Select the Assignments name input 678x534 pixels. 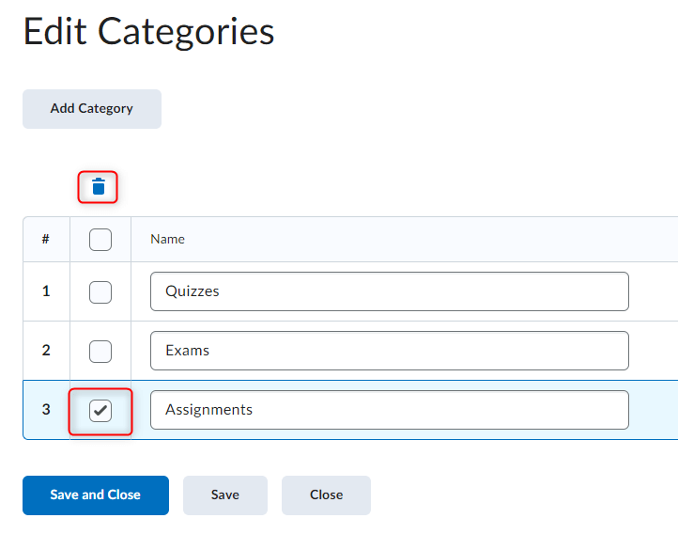pyautogui.click(x=389, y=410)
